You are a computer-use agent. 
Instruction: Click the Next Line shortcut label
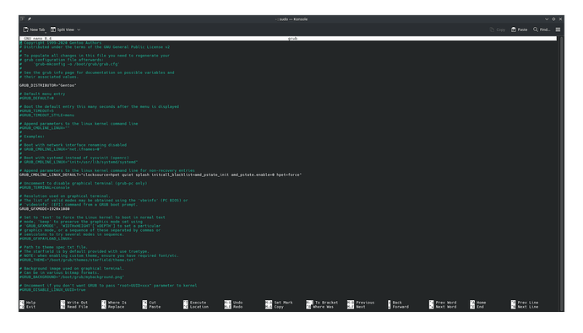click(527, 307)
